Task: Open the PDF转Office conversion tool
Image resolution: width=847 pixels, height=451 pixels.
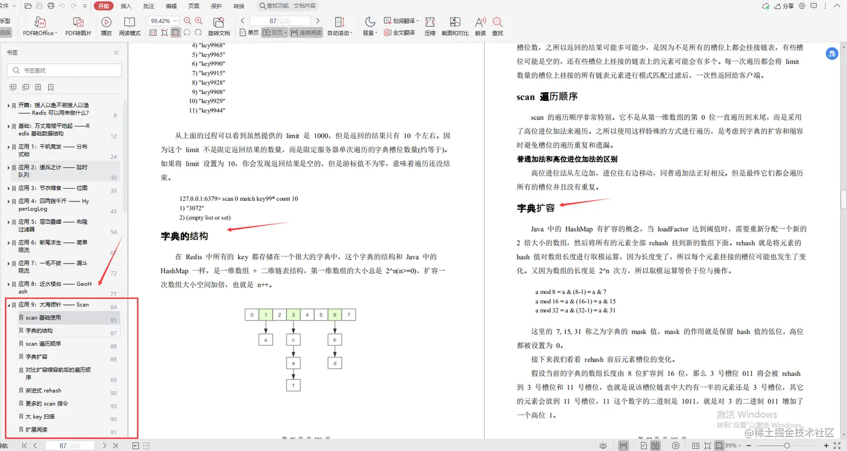Action: pos(39,26)
